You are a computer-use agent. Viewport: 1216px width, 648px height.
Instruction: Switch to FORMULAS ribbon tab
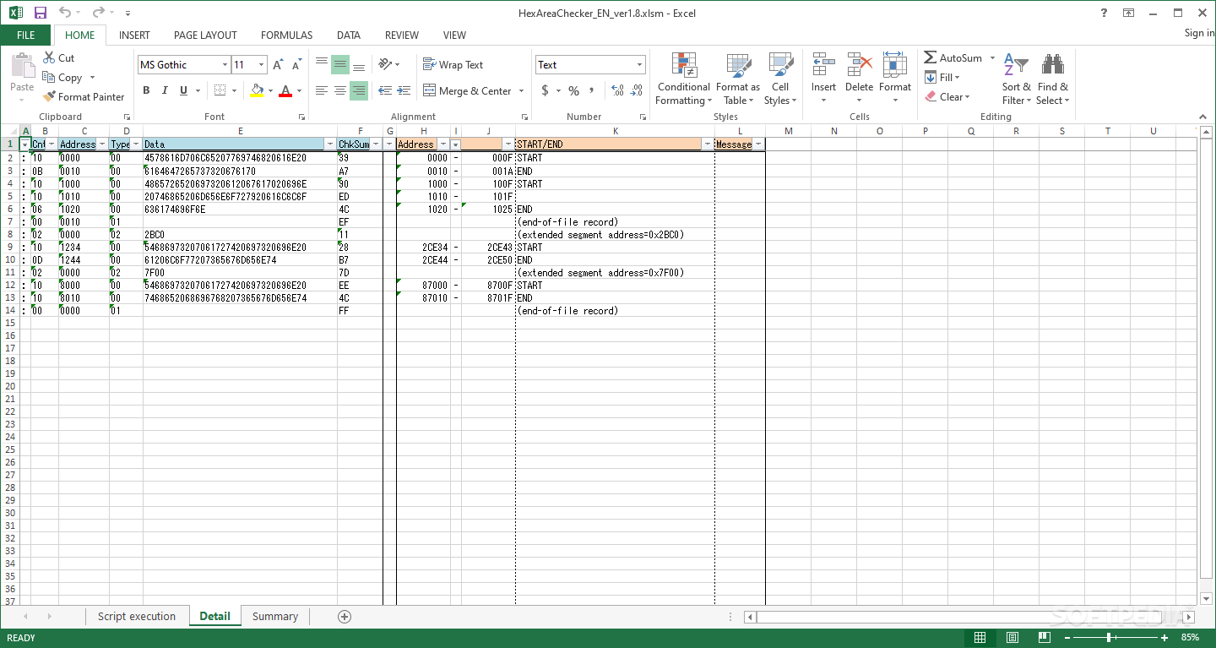coord(286,35)
